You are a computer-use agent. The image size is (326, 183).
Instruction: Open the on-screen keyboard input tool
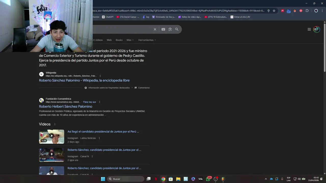pos(163,29)
